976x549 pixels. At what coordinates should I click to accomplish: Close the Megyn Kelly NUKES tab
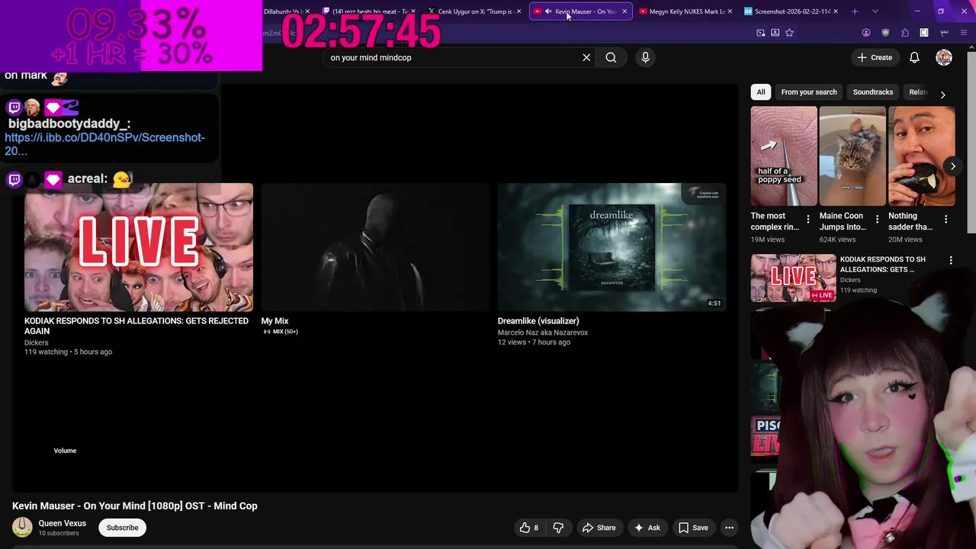click(x=730, y=11)
